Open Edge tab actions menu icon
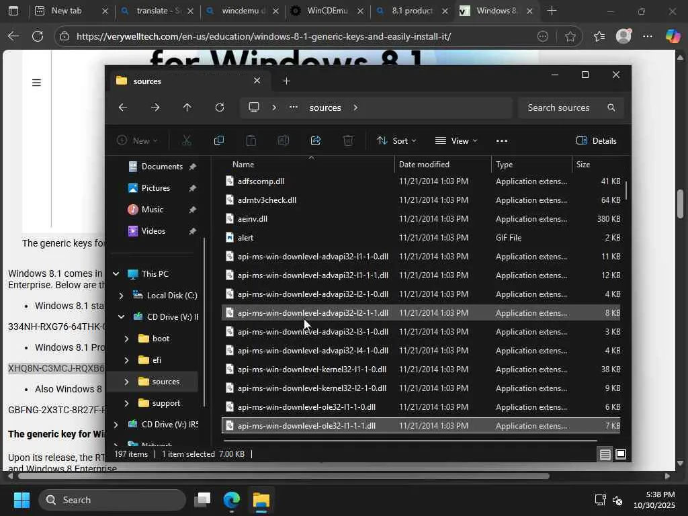The width and height of the screenshot is (688, 516). click(13, 11)
